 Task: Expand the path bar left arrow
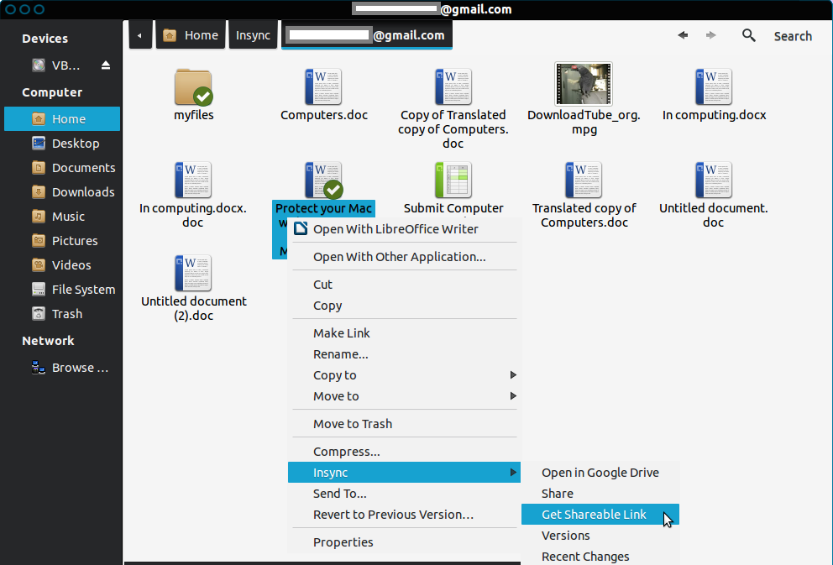(139, 35)
